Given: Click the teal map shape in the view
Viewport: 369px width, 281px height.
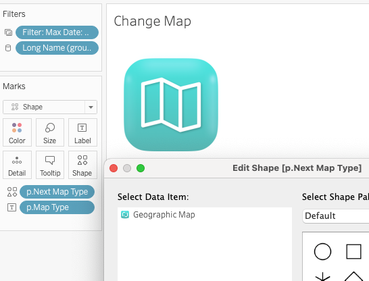Looking at the screenshot, I should (171, 105).
